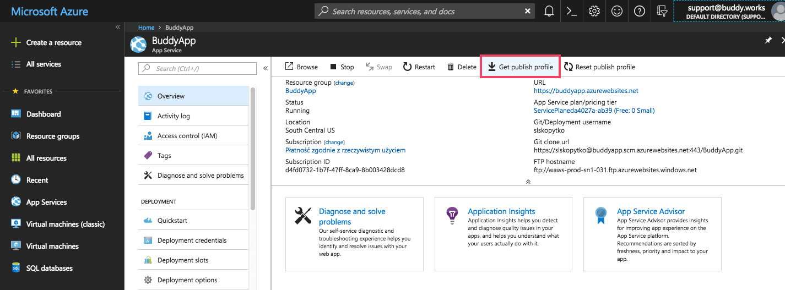This screenshot has width=785, height=290.
Task: Click the Resource groups cube icon
Action: click(16, 136)
